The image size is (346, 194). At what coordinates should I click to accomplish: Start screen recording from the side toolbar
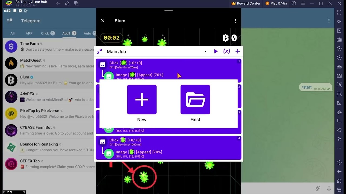[x=339, y=94]
